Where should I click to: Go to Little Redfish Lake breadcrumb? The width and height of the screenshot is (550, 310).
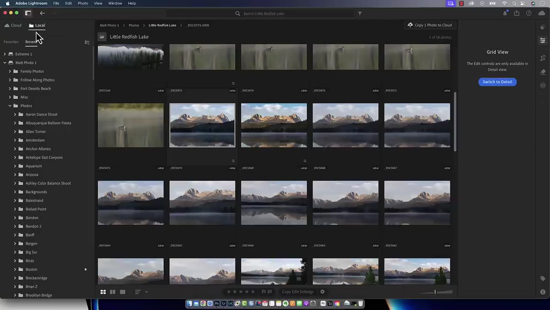(162, 25)
